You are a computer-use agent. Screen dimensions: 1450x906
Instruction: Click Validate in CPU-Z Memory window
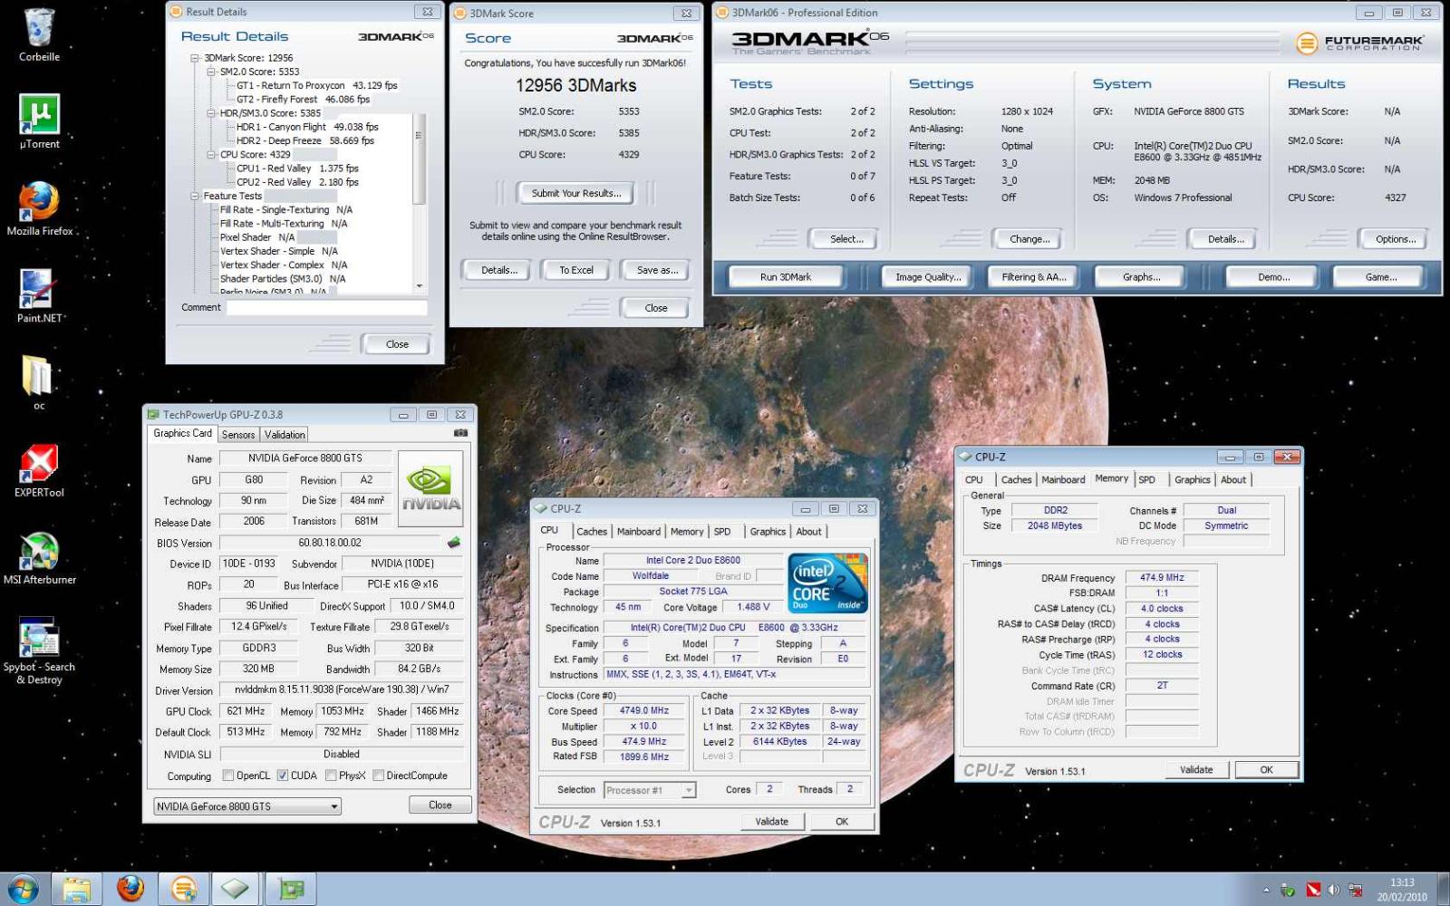click(x=1196, y=769)
